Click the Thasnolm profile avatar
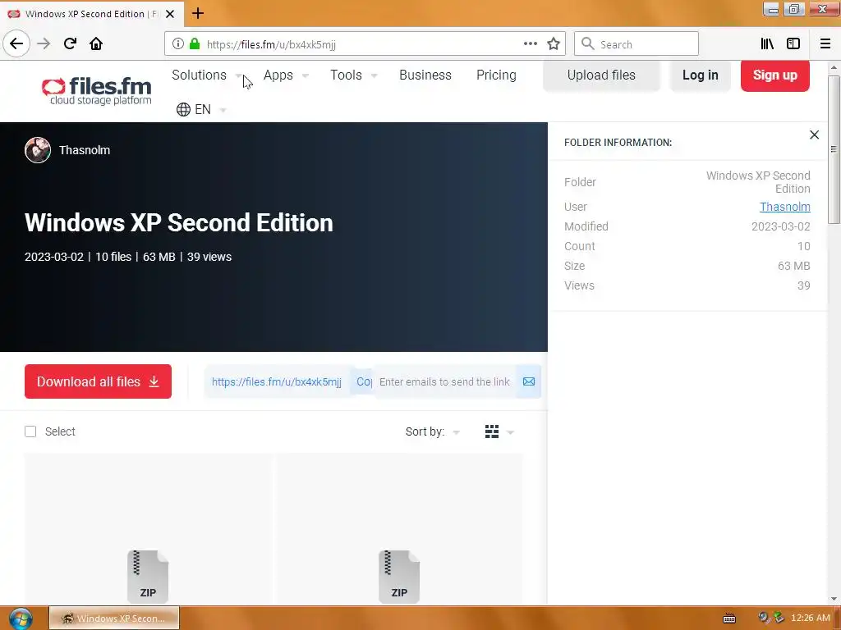841x630 pixels. point(38,150)
